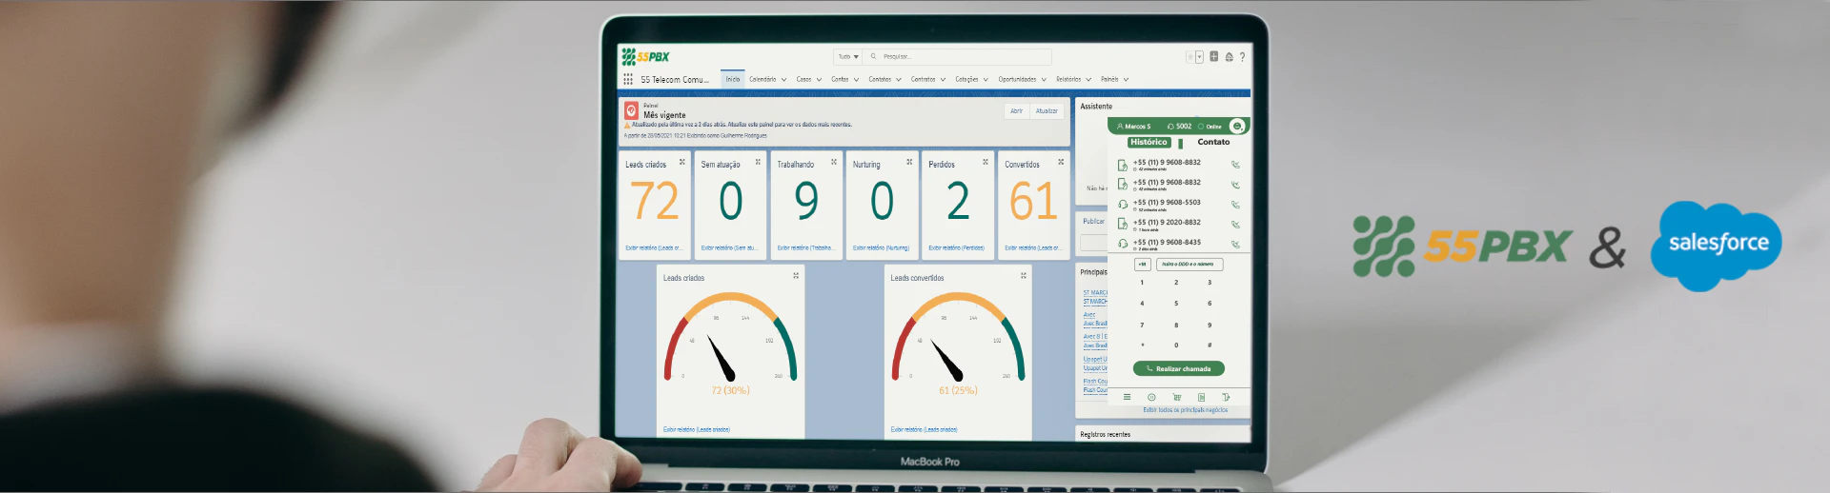Open Exibir relatório link under Perdidos
The height and width of the screenshot is (493, 1830).
[956, 247]
